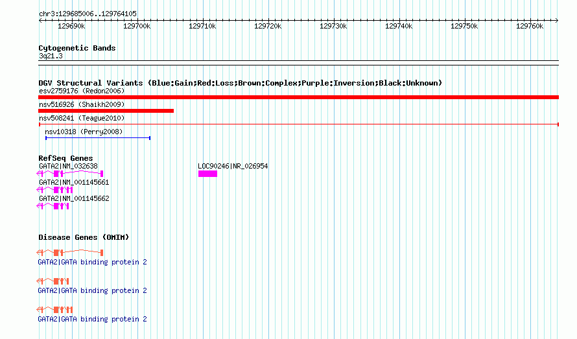Image resolution: width=577 pixels, height=339 pixels.
Task: Click the 129700k ruler tick label
Action: (137, 26)
